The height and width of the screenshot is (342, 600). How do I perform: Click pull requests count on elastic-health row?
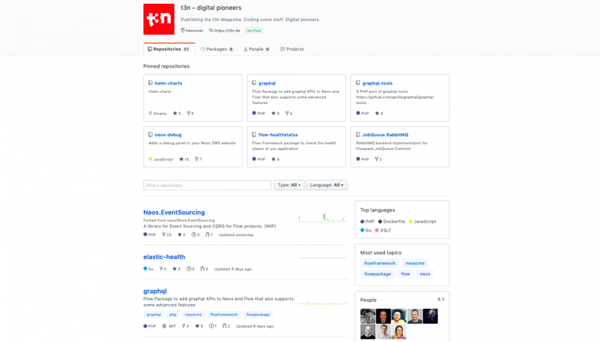[205, 269]
